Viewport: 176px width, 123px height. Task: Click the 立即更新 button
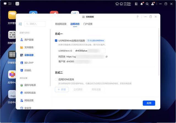tap(78, 89)
